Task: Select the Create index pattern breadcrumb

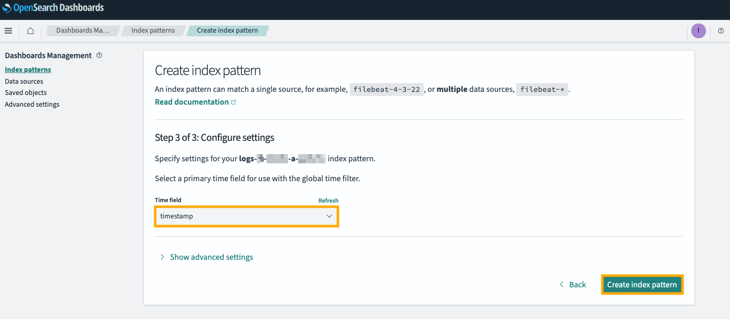Action: click(x=227, y=31)
